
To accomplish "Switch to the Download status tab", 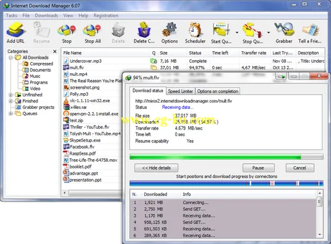I will [x=148, y=91].
